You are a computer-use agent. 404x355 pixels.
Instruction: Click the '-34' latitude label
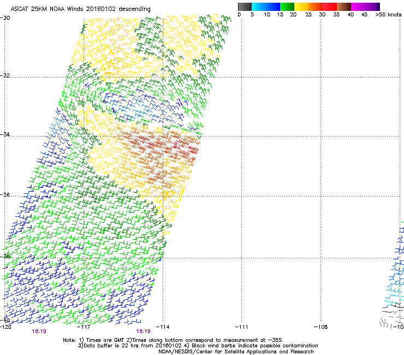tap(5, 134)
